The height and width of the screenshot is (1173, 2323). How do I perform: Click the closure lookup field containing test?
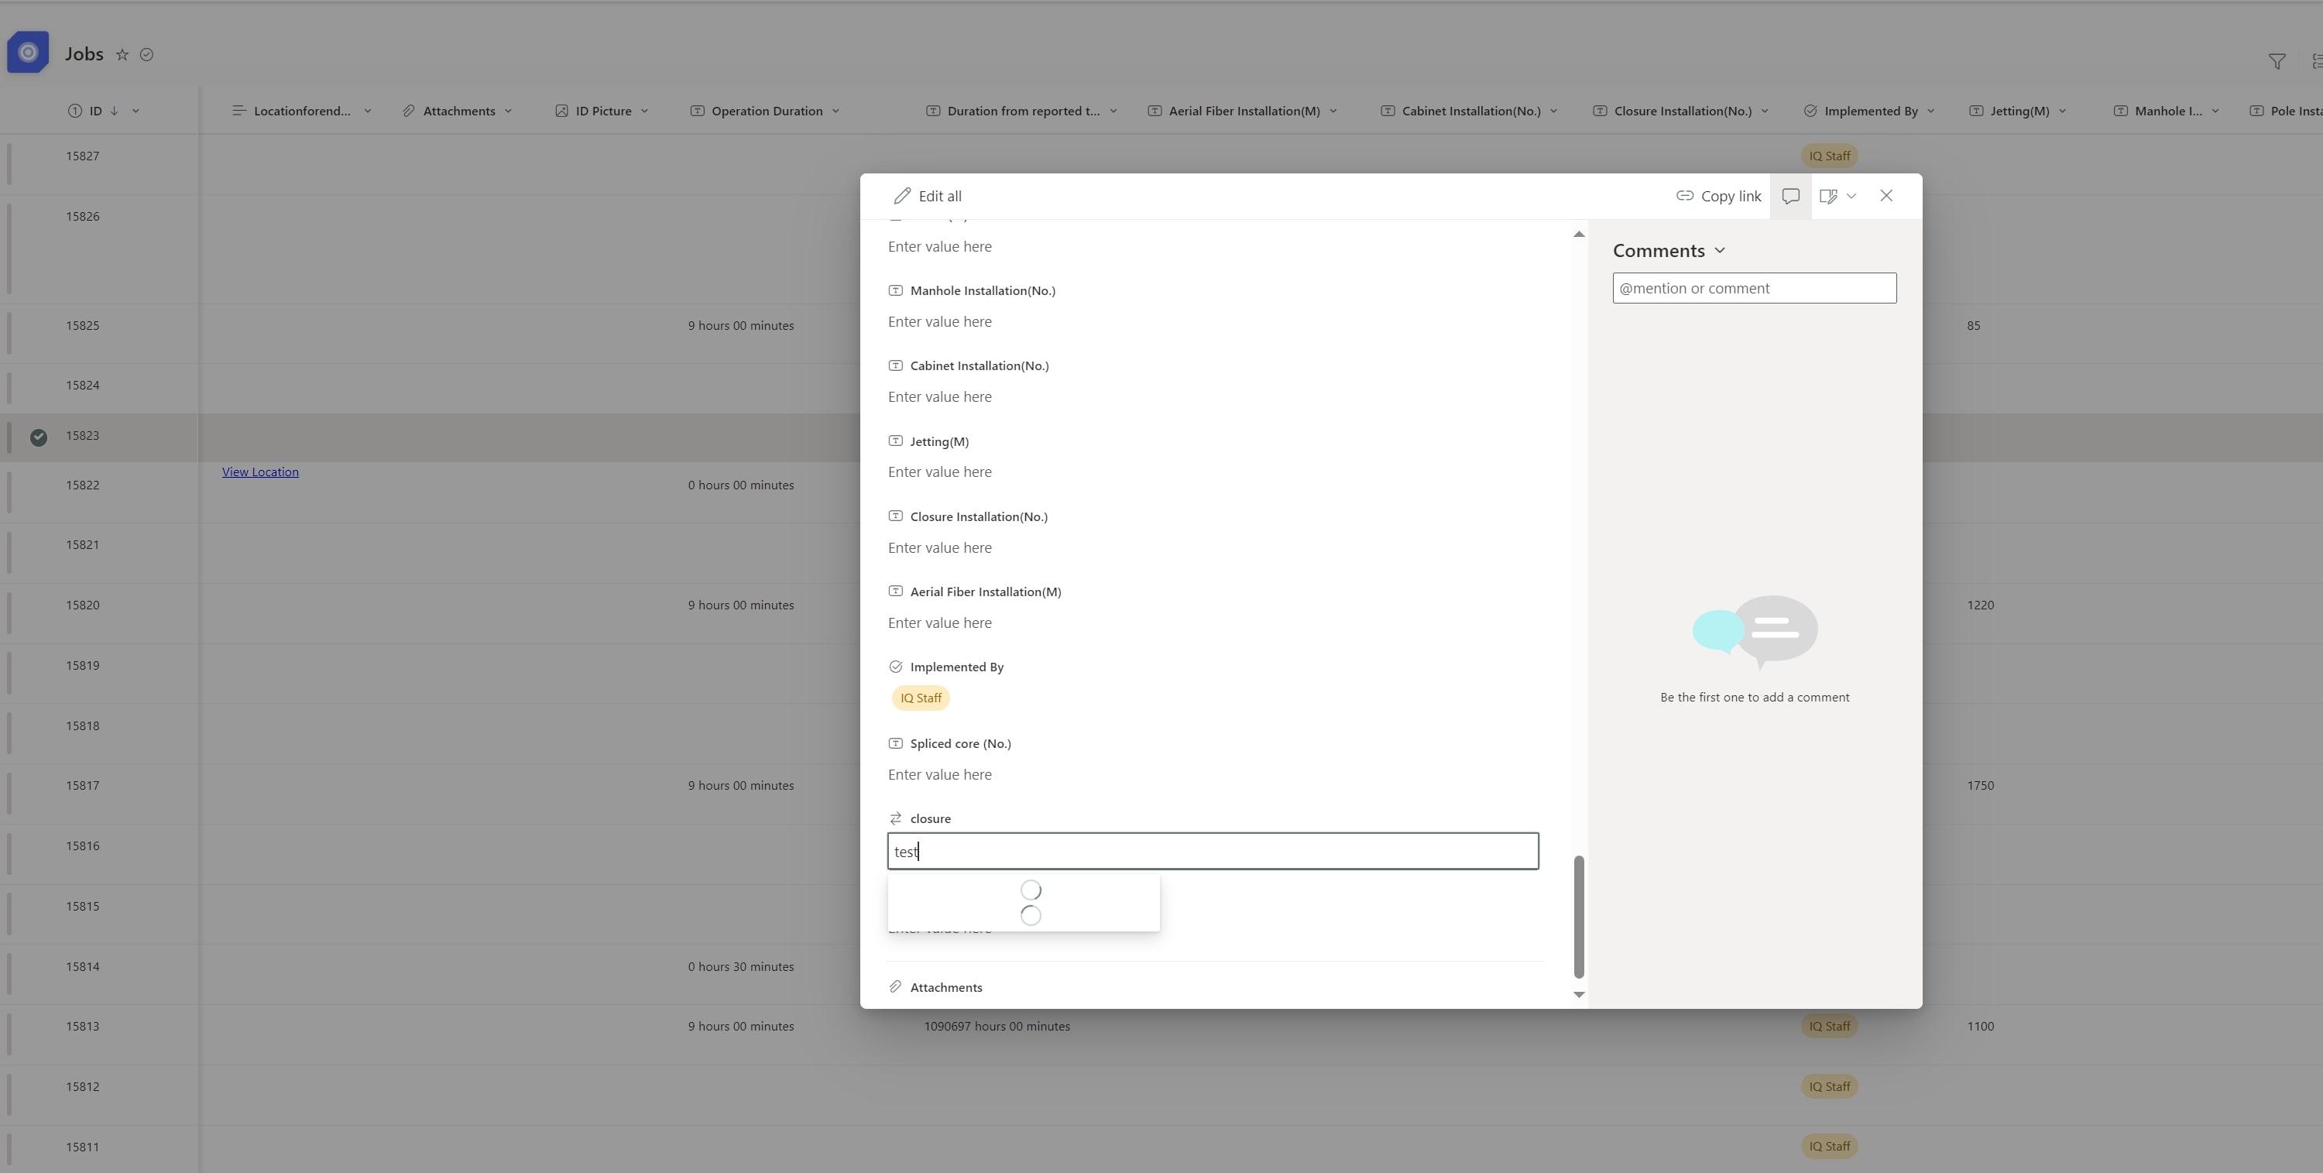click(1213, 851)
